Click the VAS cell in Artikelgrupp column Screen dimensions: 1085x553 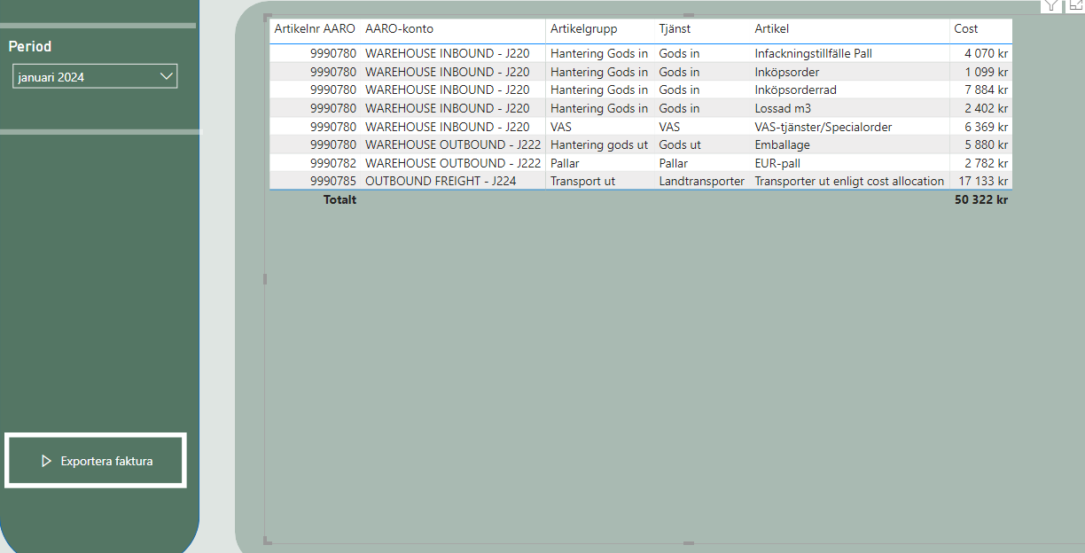(x=561, y=127)
